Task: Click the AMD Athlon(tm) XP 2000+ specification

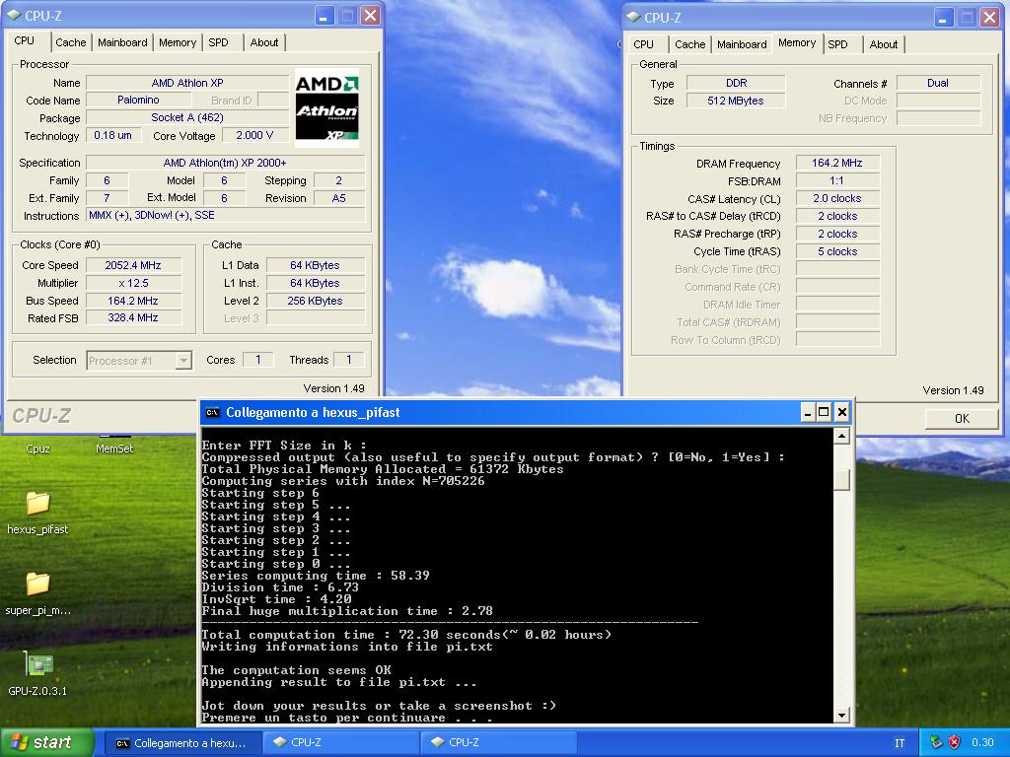Action: click(226, 163)
